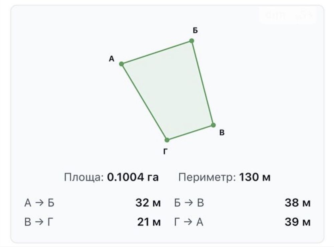Click the 130 м perimeter value

[255, 177]
